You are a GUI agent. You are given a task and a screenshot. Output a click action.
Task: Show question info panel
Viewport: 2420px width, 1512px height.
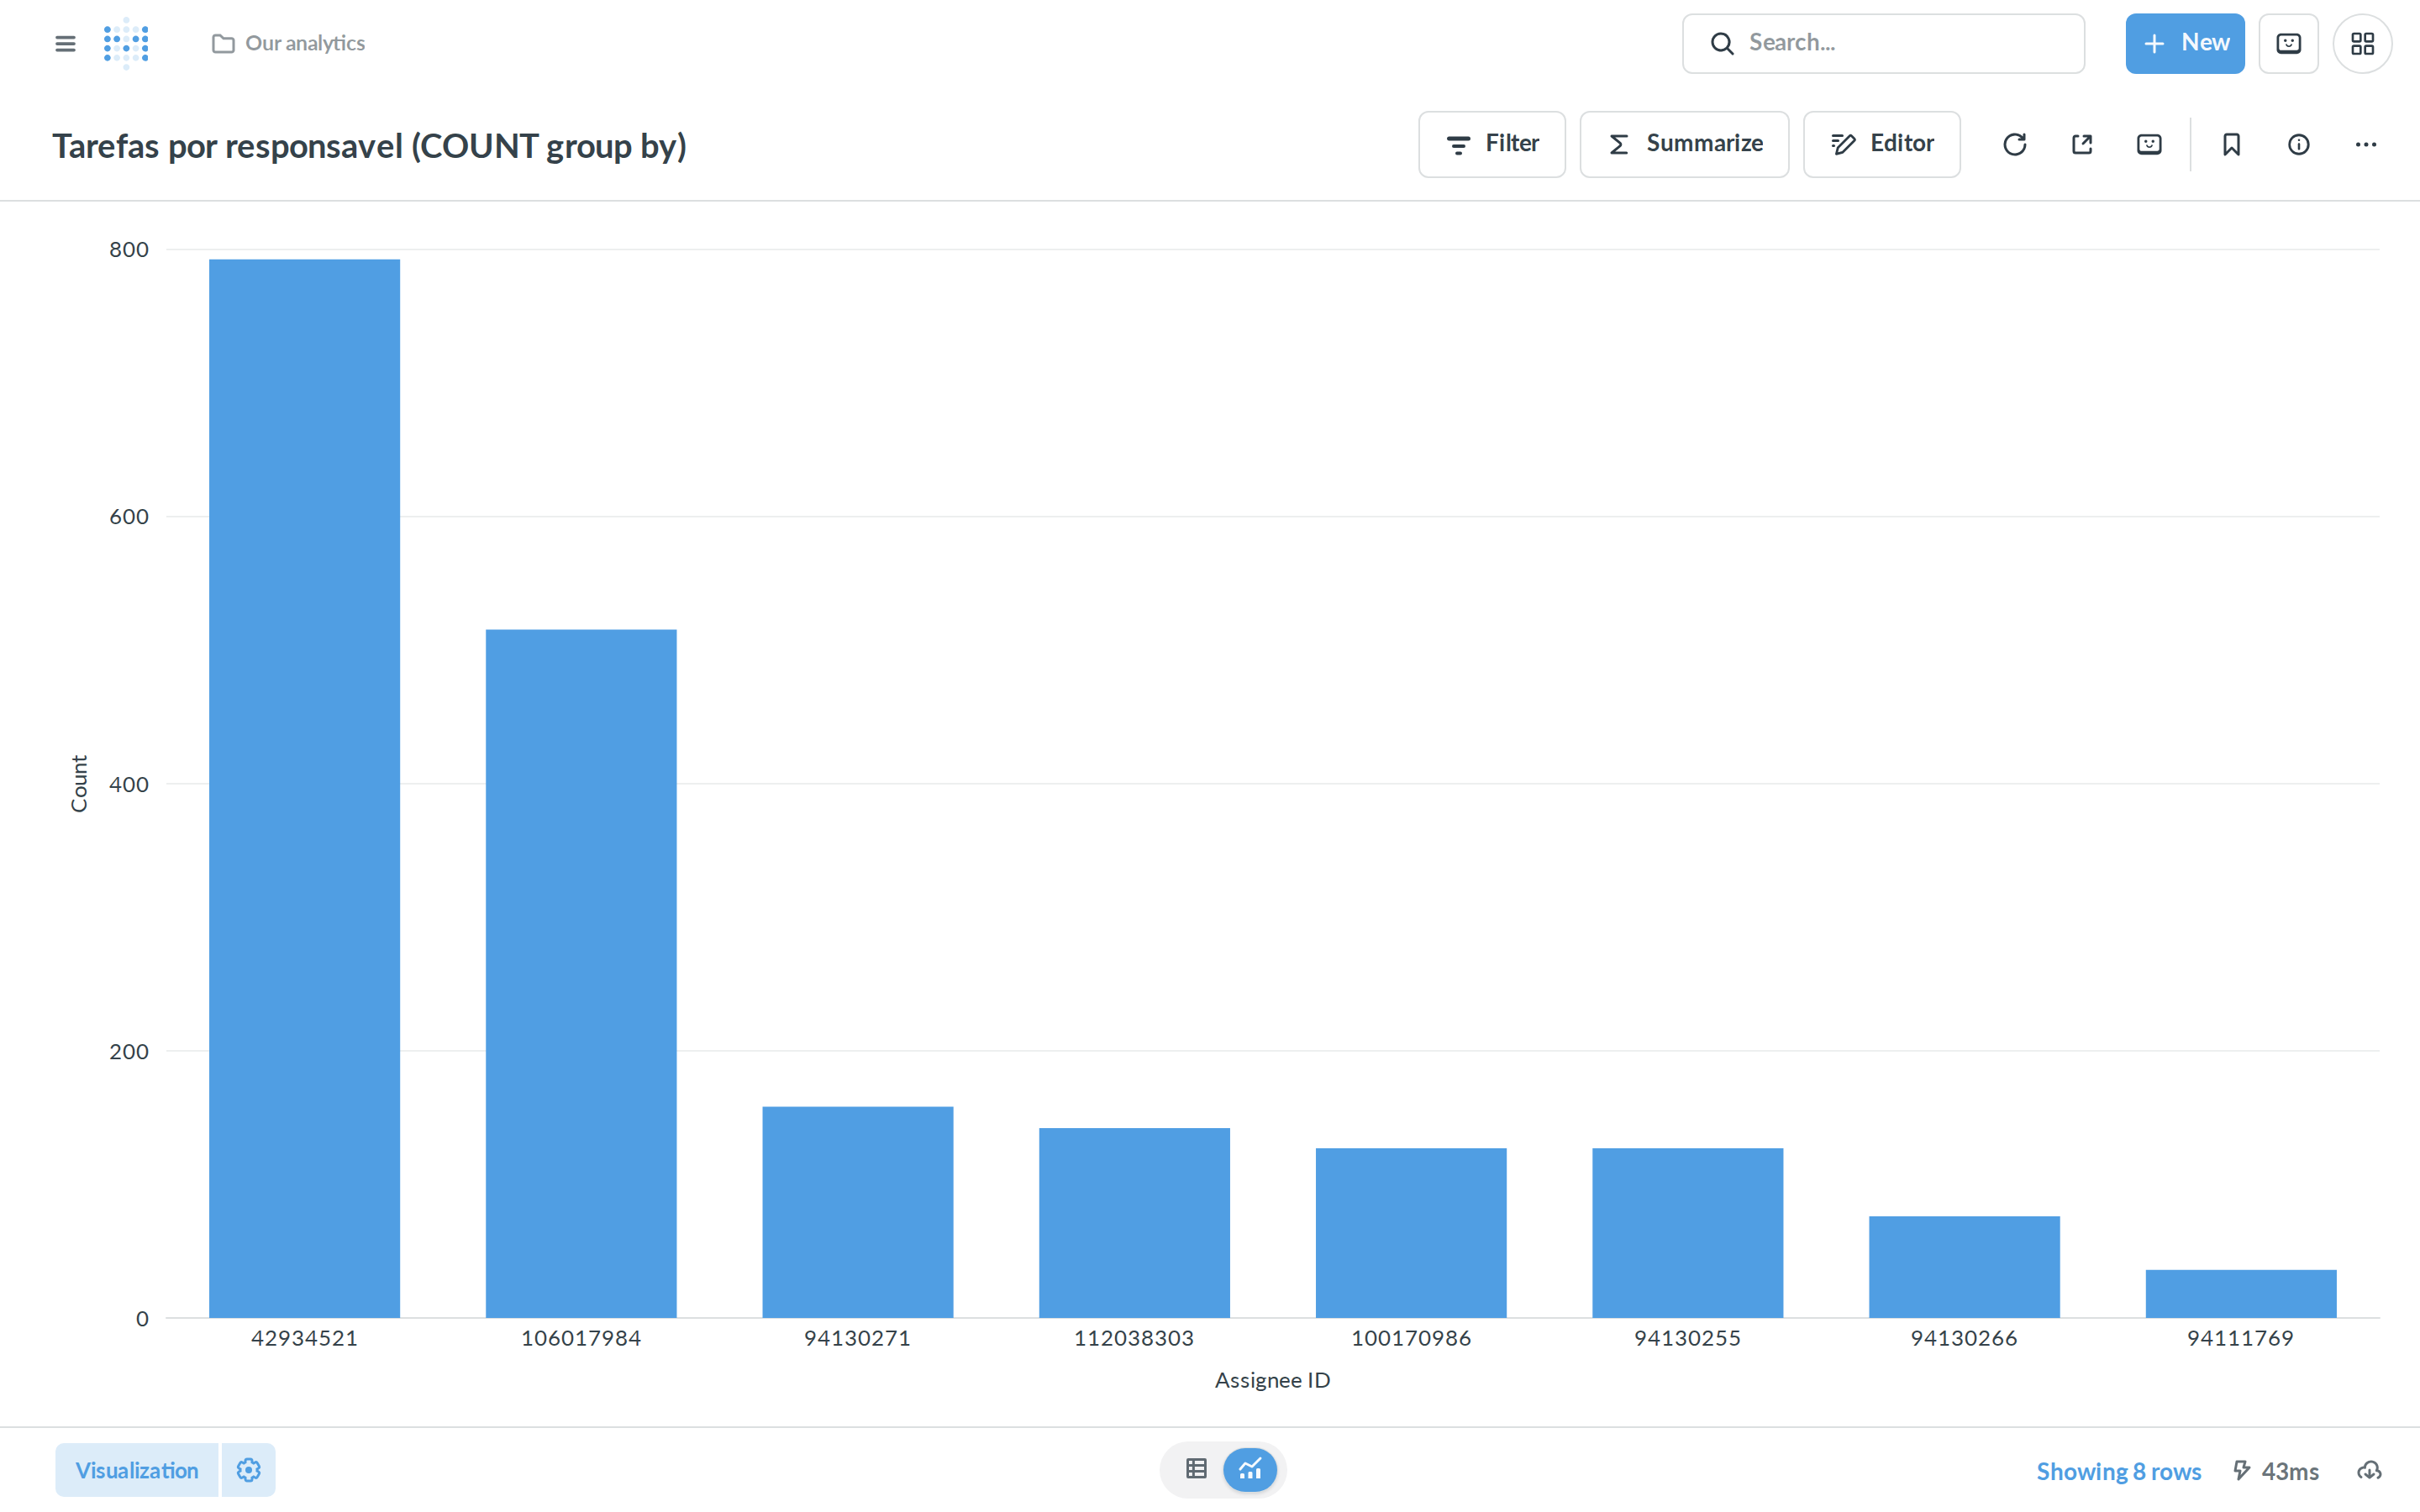[x=2298, y=144]
